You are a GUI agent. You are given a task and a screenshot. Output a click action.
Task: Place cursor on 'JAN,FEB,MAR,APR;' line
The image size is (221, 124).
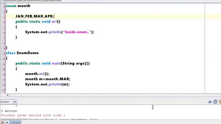coord(35,16)
